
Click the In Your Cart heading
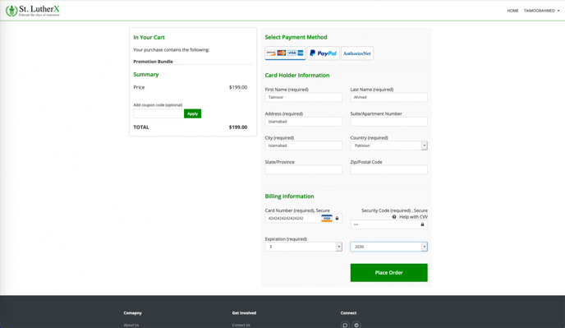[149, 37]
